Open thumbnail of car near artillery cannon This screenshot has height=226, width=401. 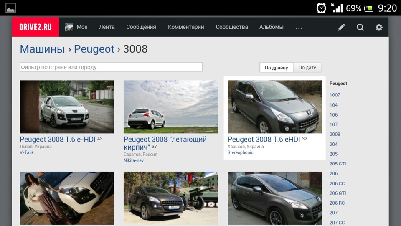[170, 198]
